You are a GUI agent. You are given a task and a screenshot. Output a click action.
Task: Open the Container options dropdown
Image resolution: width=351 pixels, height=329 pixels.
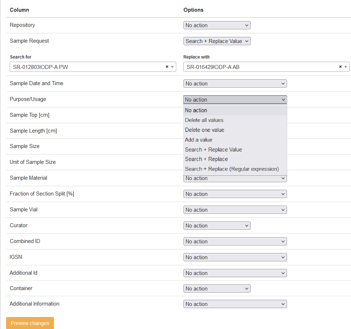pos(217,288)
